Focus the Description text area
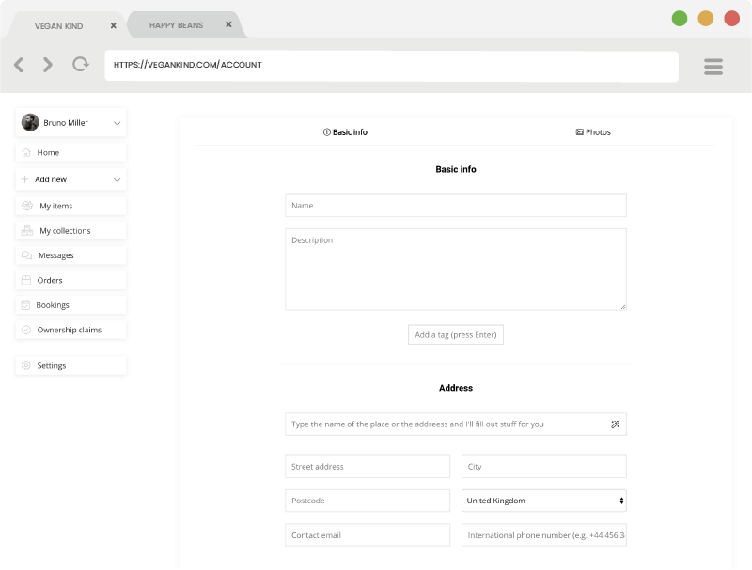The width and height of the screenshot is (752, 570). tap(456, 270)
